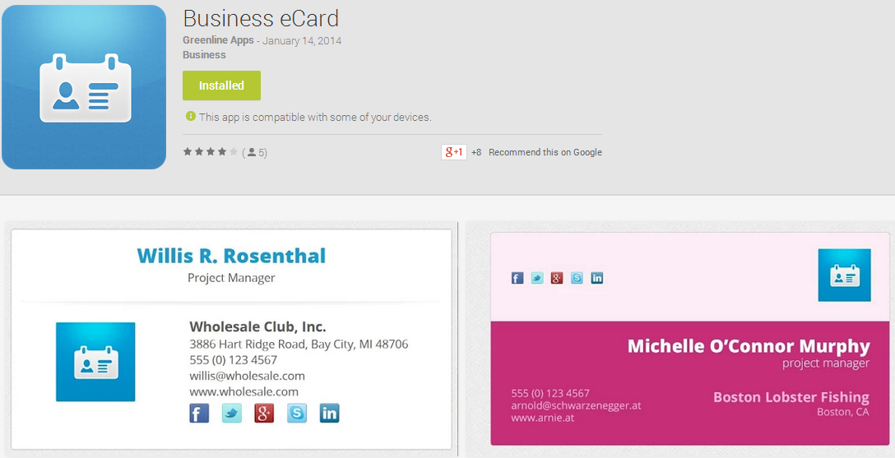Click the '3886 Hart Ridge Road' address line

coord(299,344)
